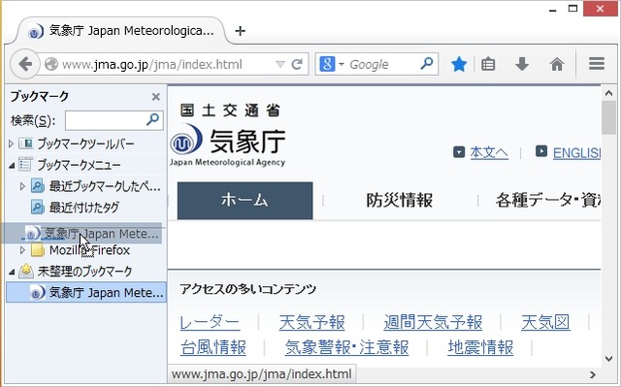This screenshot has width=621, height=387.
Task: Maximize the Firefox window
Action: point(572,9)
